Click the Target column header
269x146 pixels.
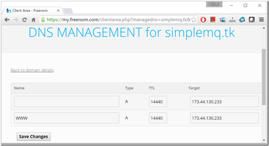(194, 88)
